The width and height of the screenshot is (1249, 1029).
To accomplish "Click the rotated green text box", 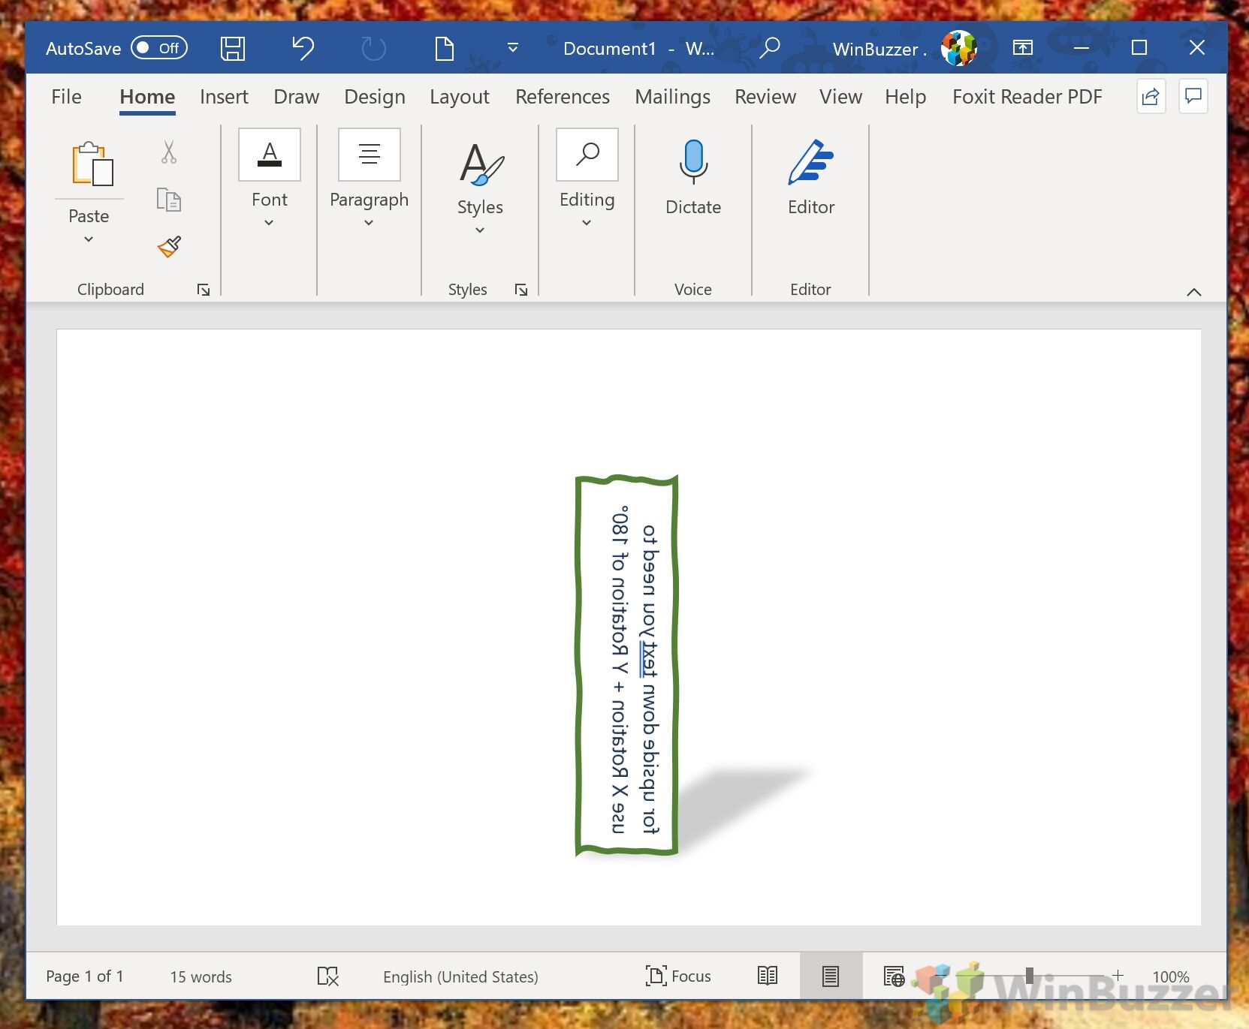I will coord(627,666).
